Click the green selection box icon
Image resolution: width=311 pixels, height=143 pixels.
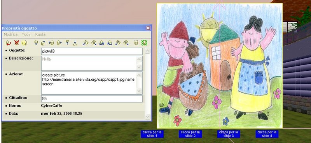tap(144, 43)
